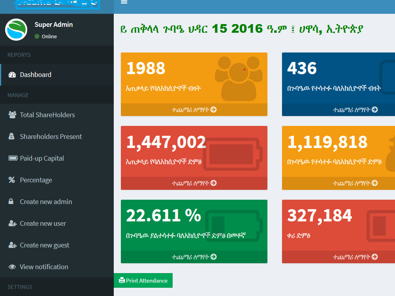Screen dimensions: 395x296
Task: Open Total ShareHolders page
Action: [57, 115]
